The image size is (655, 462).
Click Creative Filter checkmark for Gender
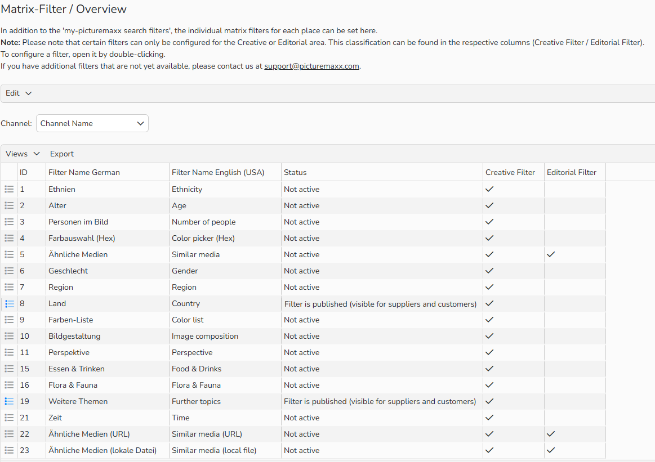pos(489,271)
